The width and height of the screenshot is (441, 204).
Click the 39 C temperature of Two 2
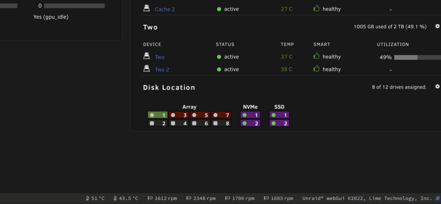click(287, 70)
